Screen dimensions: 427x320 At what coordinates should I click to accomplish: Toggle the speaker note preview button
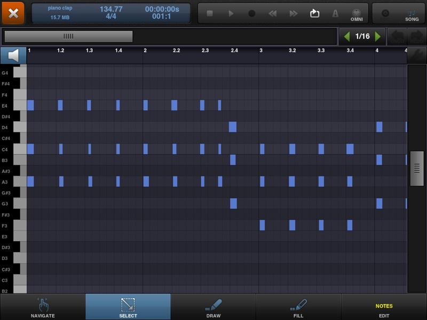tap(13, 55)
